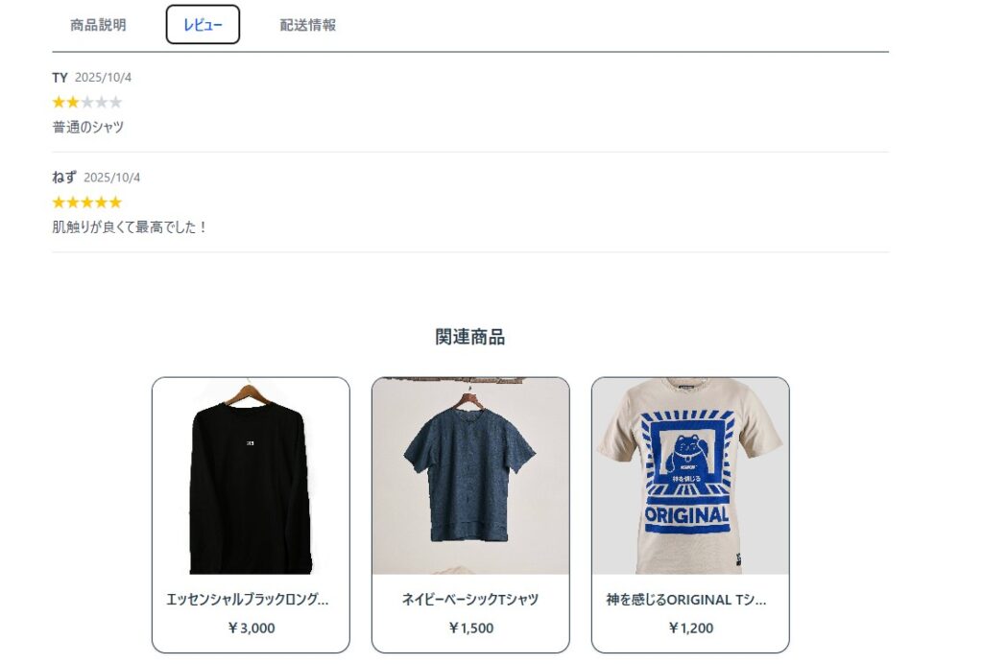Viewport: 983px width, 664px height.
Task: Click the navy basic T-shirt image
Action: click(470, 476)
